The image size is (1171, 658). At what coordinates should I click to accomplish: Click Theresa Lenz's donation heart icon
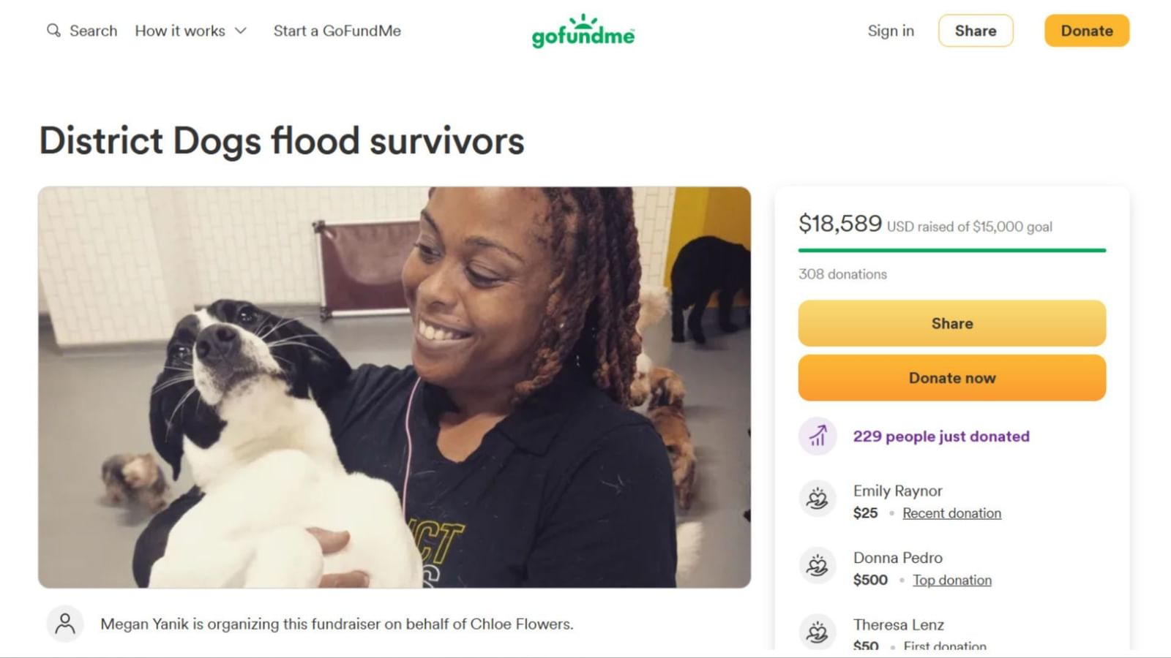(x=817, y=632)
